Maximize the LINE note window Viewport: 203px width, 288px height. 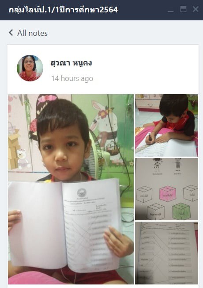pos(184,9)
